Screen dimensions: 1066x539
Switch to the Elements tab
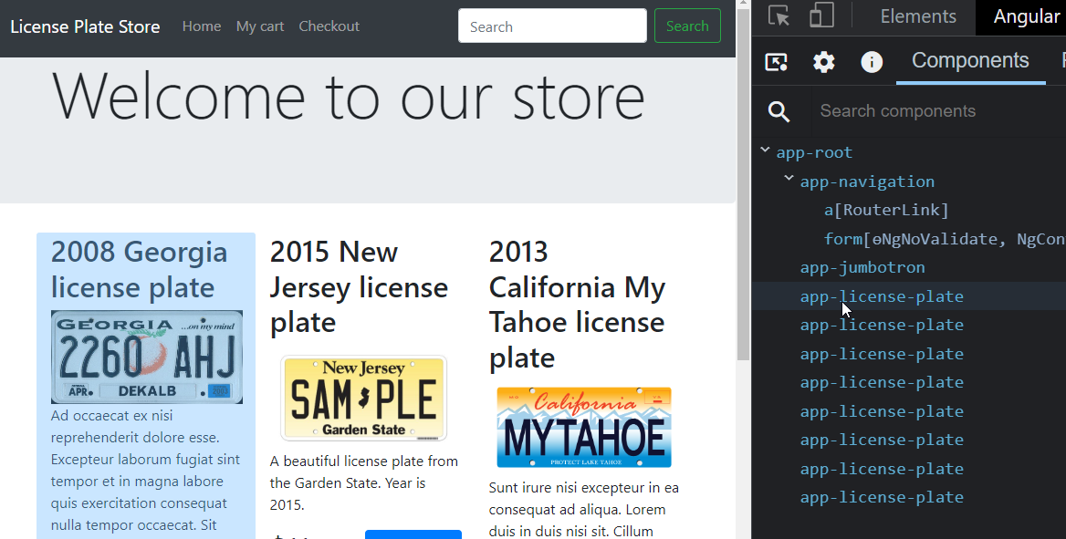[x=918, y=16]
